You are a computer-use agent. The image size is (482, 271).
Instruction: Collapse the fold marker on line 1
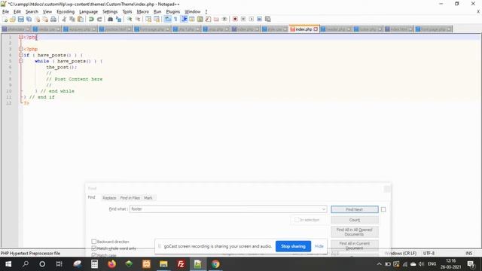(21, 37)
